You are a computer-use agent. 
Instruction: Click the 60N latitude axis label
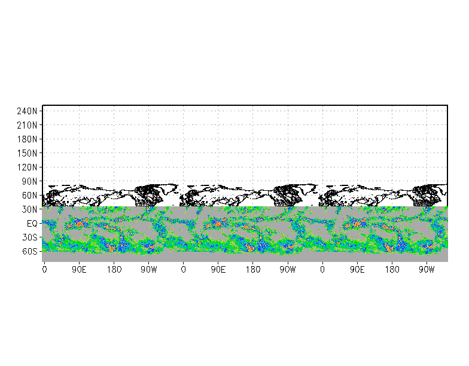pos(29,196)
